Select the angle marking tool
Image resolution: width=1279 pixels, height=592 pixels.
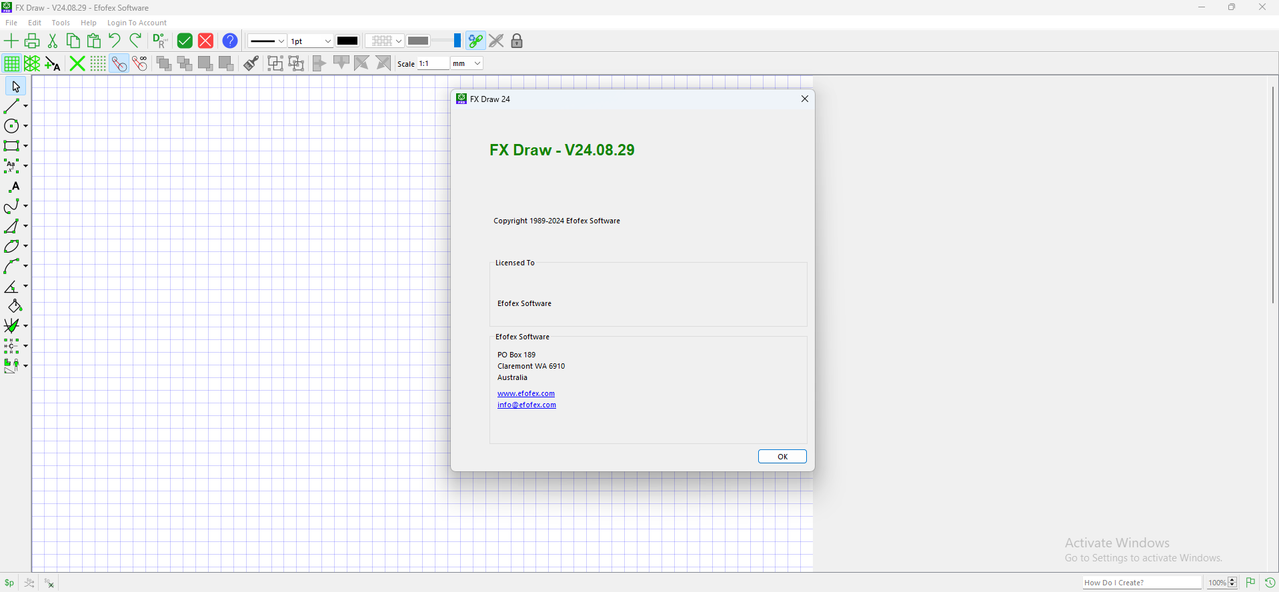[x=11, y=287]
